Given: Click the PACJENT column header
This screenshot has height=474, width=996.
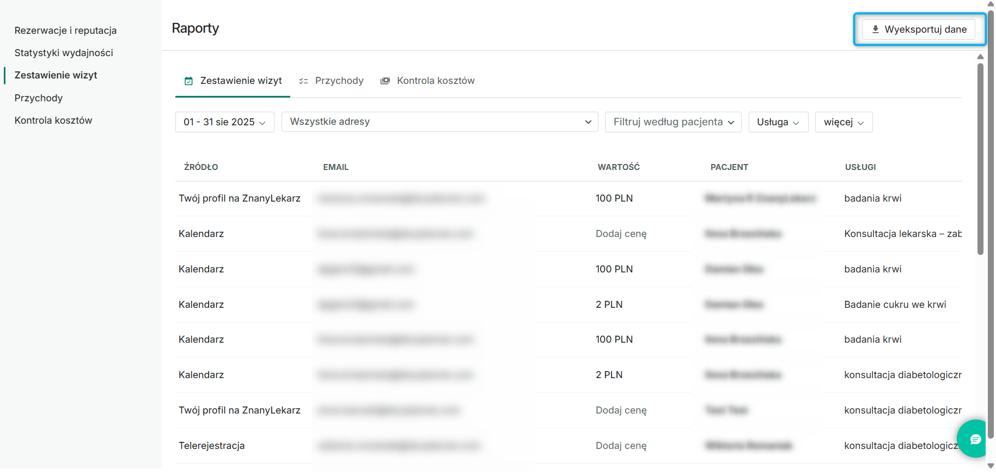Looking at the screenshot, I should [729, 167].
